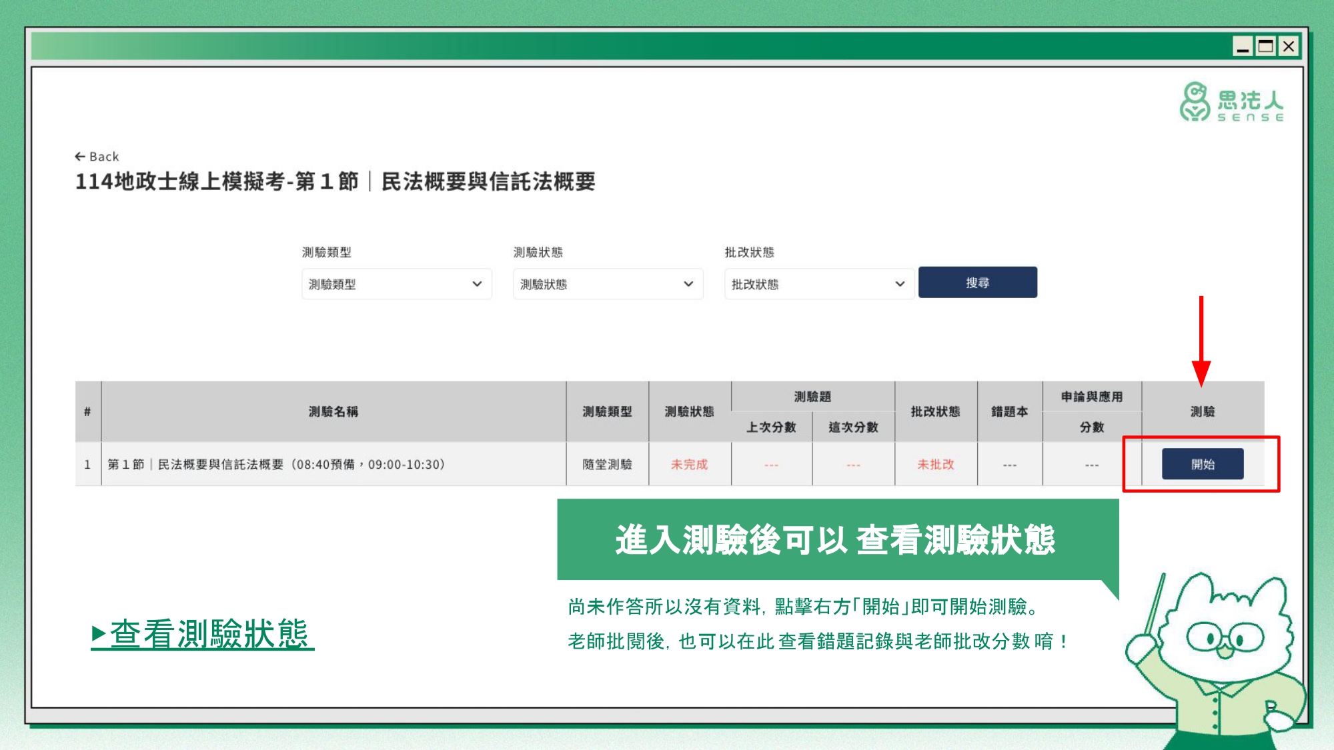
Task: Expand the 測驗狀態 dropdown
Action: click(x=608, y=284)
